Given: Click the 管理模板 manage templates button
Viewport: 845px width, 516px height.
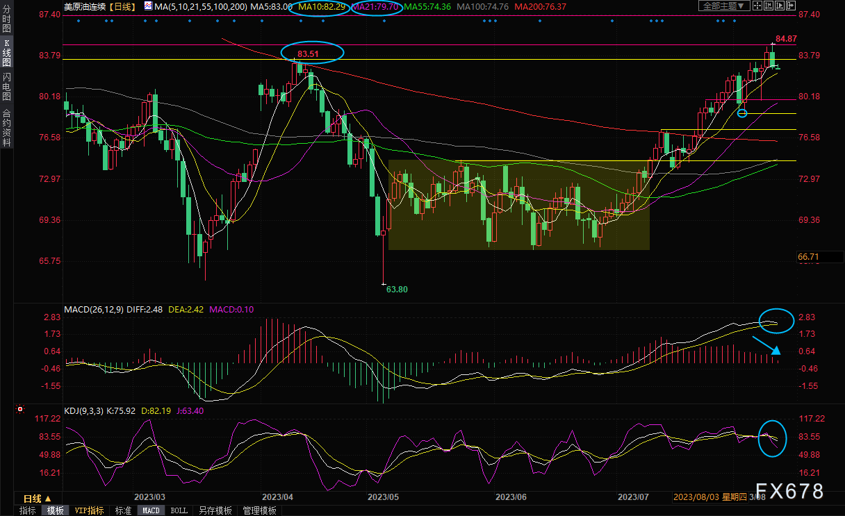Looking at the screenshot, I should coord(259,510).
